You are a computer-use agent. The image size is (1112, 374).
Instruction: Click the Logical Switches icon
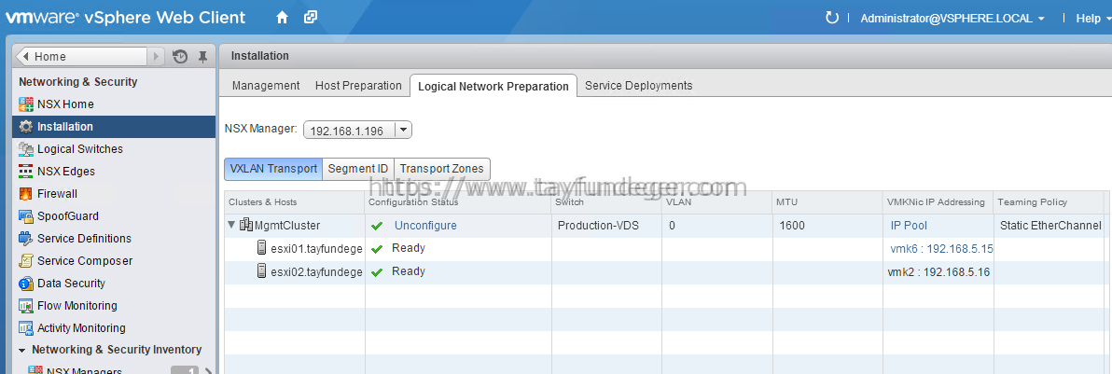click(26, 149)
